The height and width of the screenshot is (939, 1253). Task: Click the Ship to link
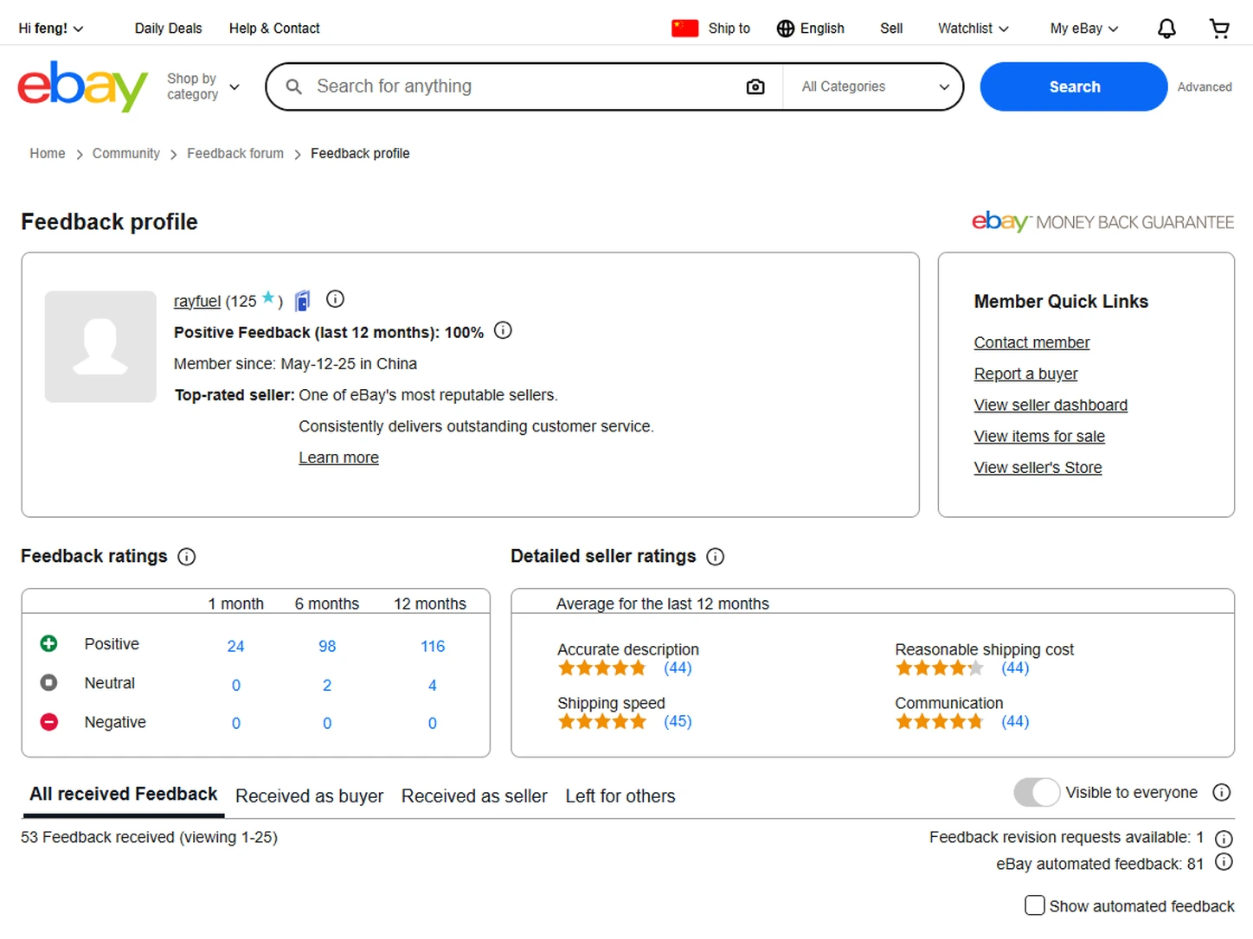(729, 29)
